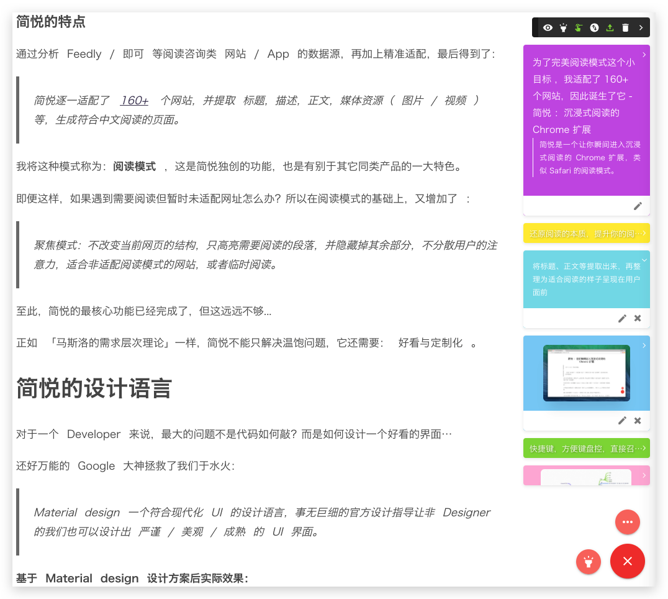Click the sync arrows icon in the toolbar
Screen dimensions: 668x599
pos(594,27)
